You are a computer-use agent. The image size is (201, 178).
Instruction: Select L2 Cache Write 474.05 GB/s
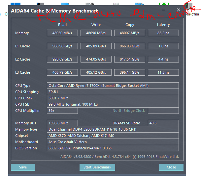(x=96, y=59)
